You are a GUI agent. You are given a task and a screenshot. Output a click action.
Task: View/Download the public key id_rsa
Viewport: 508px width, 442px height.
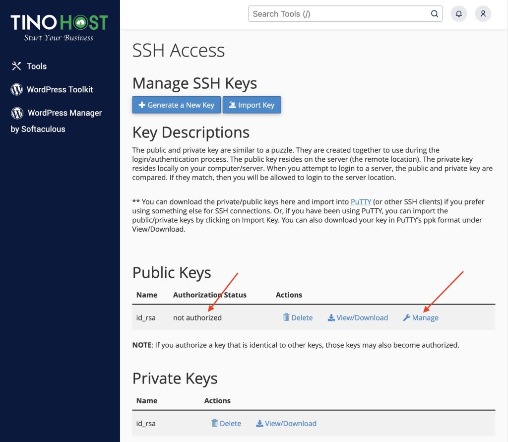click(358, 317)
